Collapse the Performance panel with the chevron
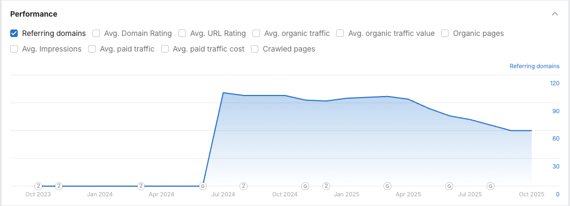Viewport: 570px width, 206px height. pos(555,14)
